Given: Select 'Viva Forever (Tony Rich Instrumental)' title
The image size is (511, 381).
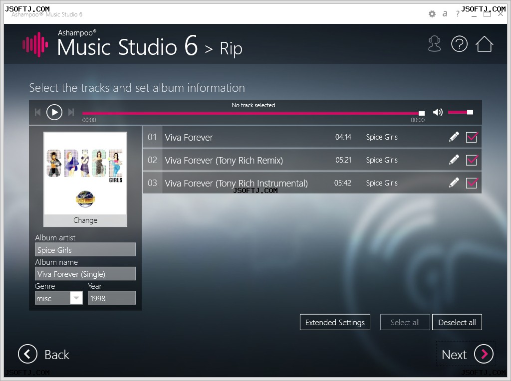Looking at the screenshot, I should pos(236,184).
